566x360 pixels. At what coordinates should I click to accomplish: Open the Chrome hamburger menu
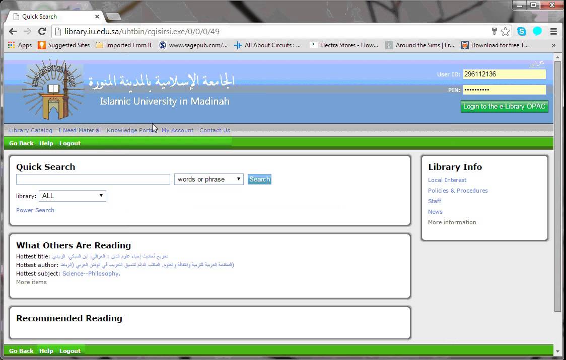pyautogui.click(x=553, y=31)
